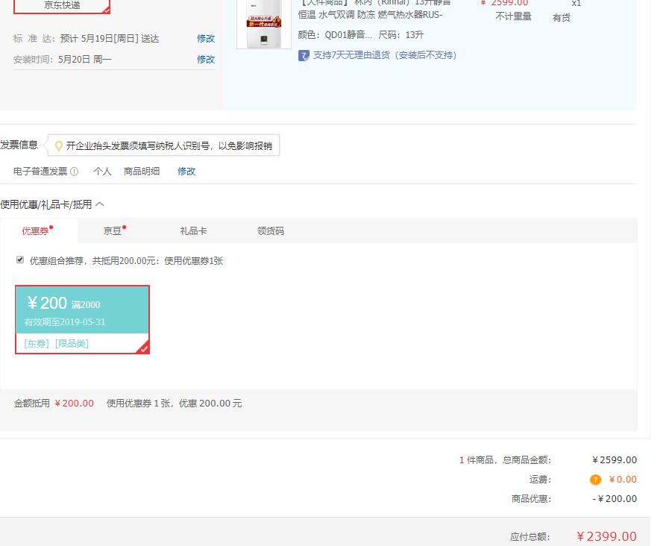Viewport: 672px width, 546px height.
Task: Toggle the ¥200 满2000 coupon card
Action: 82,320
